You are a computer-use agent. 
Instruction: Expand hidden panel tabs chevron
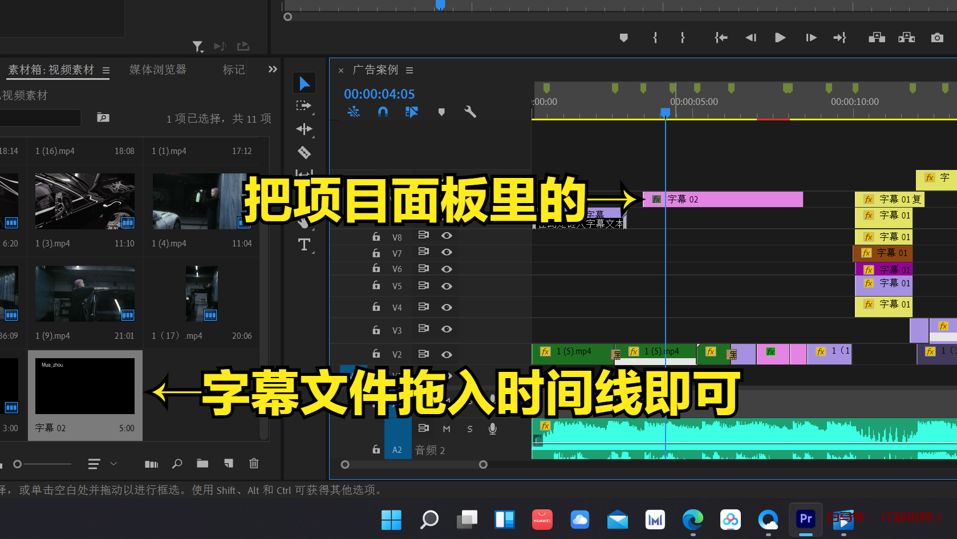click(x=273, y=69)
